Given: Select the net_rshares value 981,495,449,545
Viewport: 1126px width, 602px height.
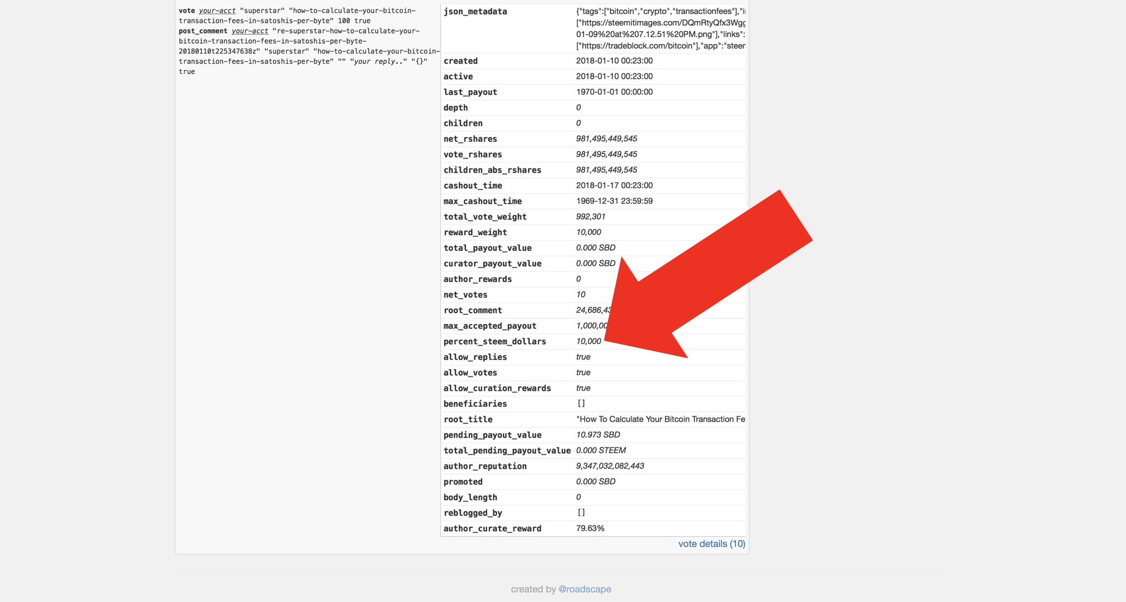Looking at the screenshot, I should (x=606, y=139).
